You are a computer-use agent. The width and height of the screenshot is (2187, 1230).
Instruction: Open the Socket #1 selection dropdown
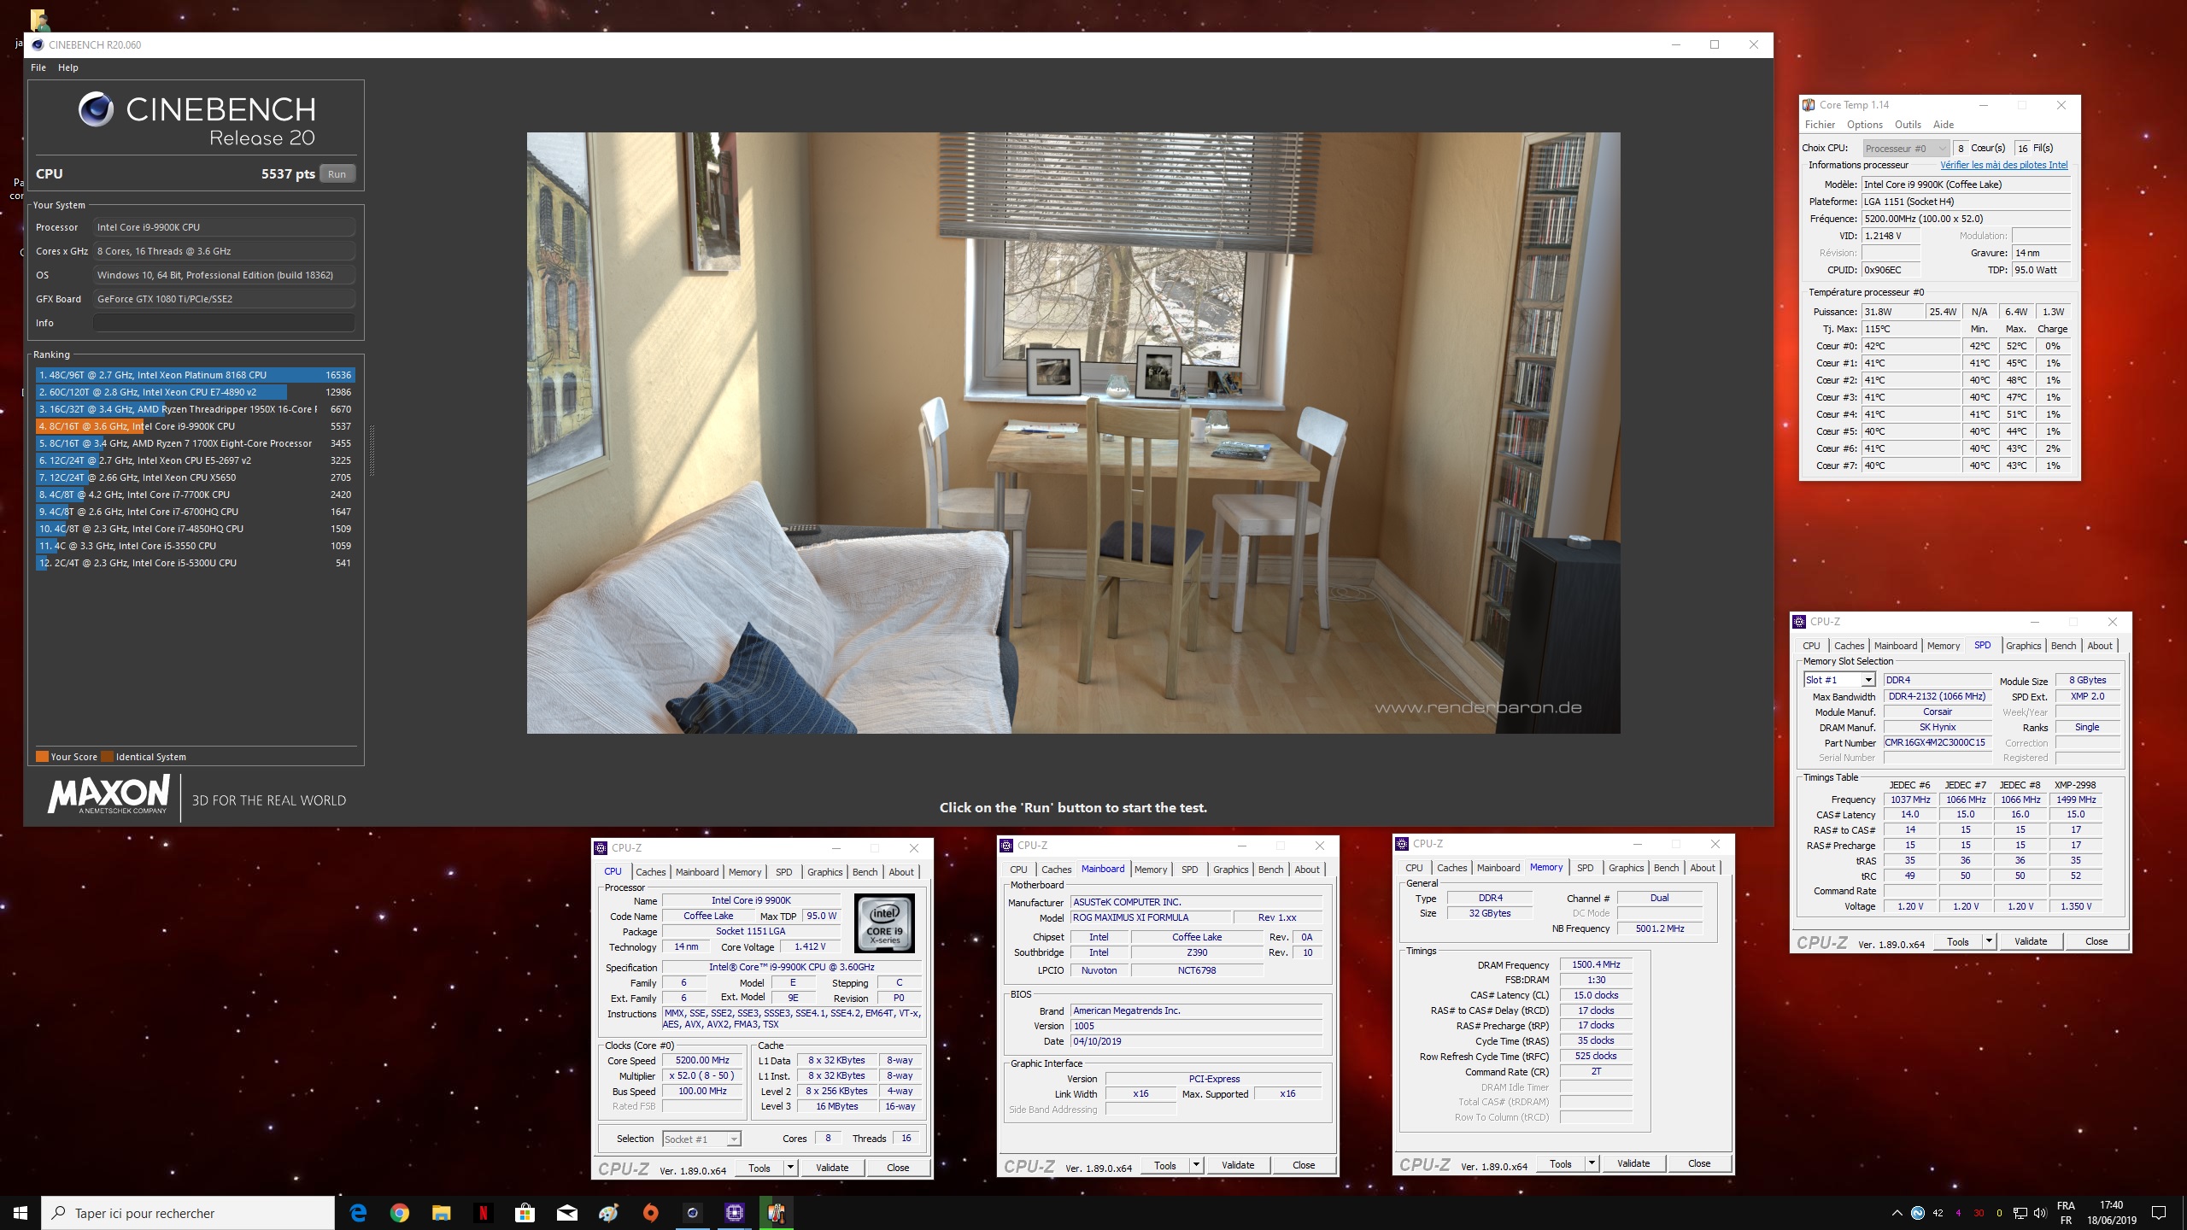(x=733, y=1139)
